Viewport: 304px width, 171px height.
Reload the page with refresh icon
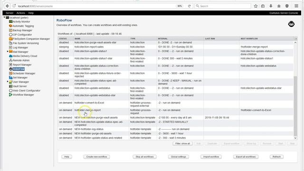click(x=189, y=6)
